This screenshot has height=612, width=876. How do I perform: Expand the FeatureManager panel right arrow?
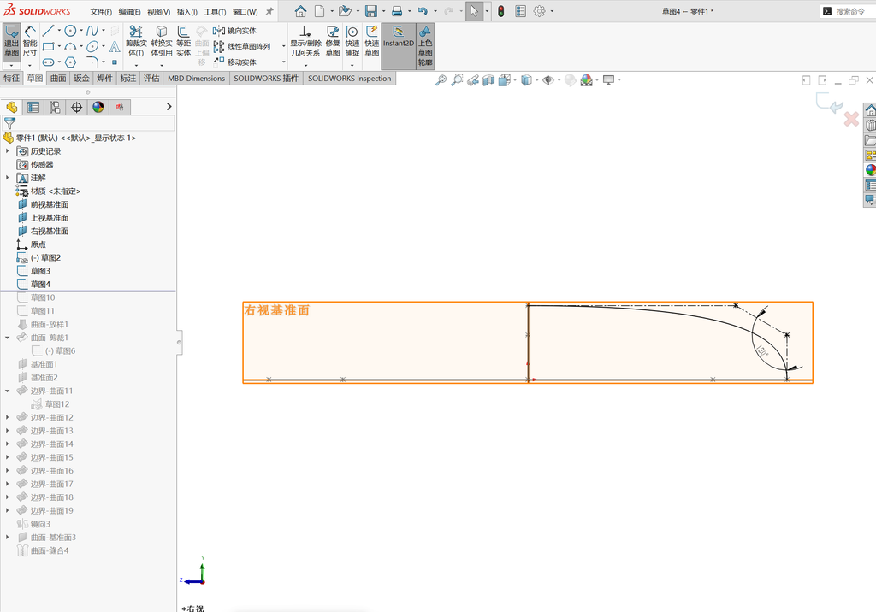tap(169, 107)
